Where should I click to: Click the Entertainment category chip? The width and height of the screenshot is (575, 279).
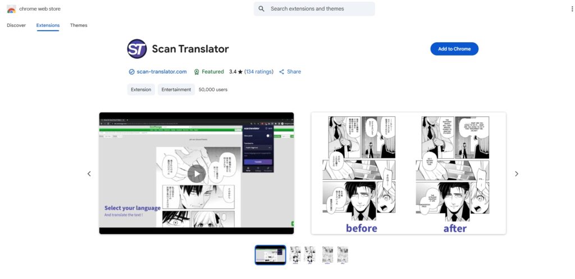click(x=176, y=89)
